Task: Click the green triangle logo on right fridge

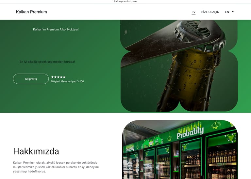Action: coord(231,138)
